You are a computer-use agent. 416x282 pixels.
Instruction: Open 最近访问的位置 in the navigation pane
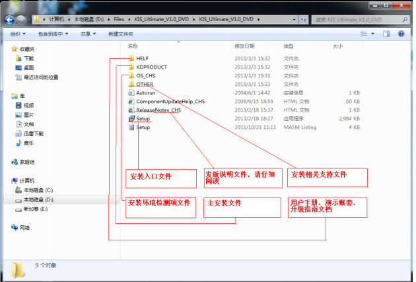[41, 77]
